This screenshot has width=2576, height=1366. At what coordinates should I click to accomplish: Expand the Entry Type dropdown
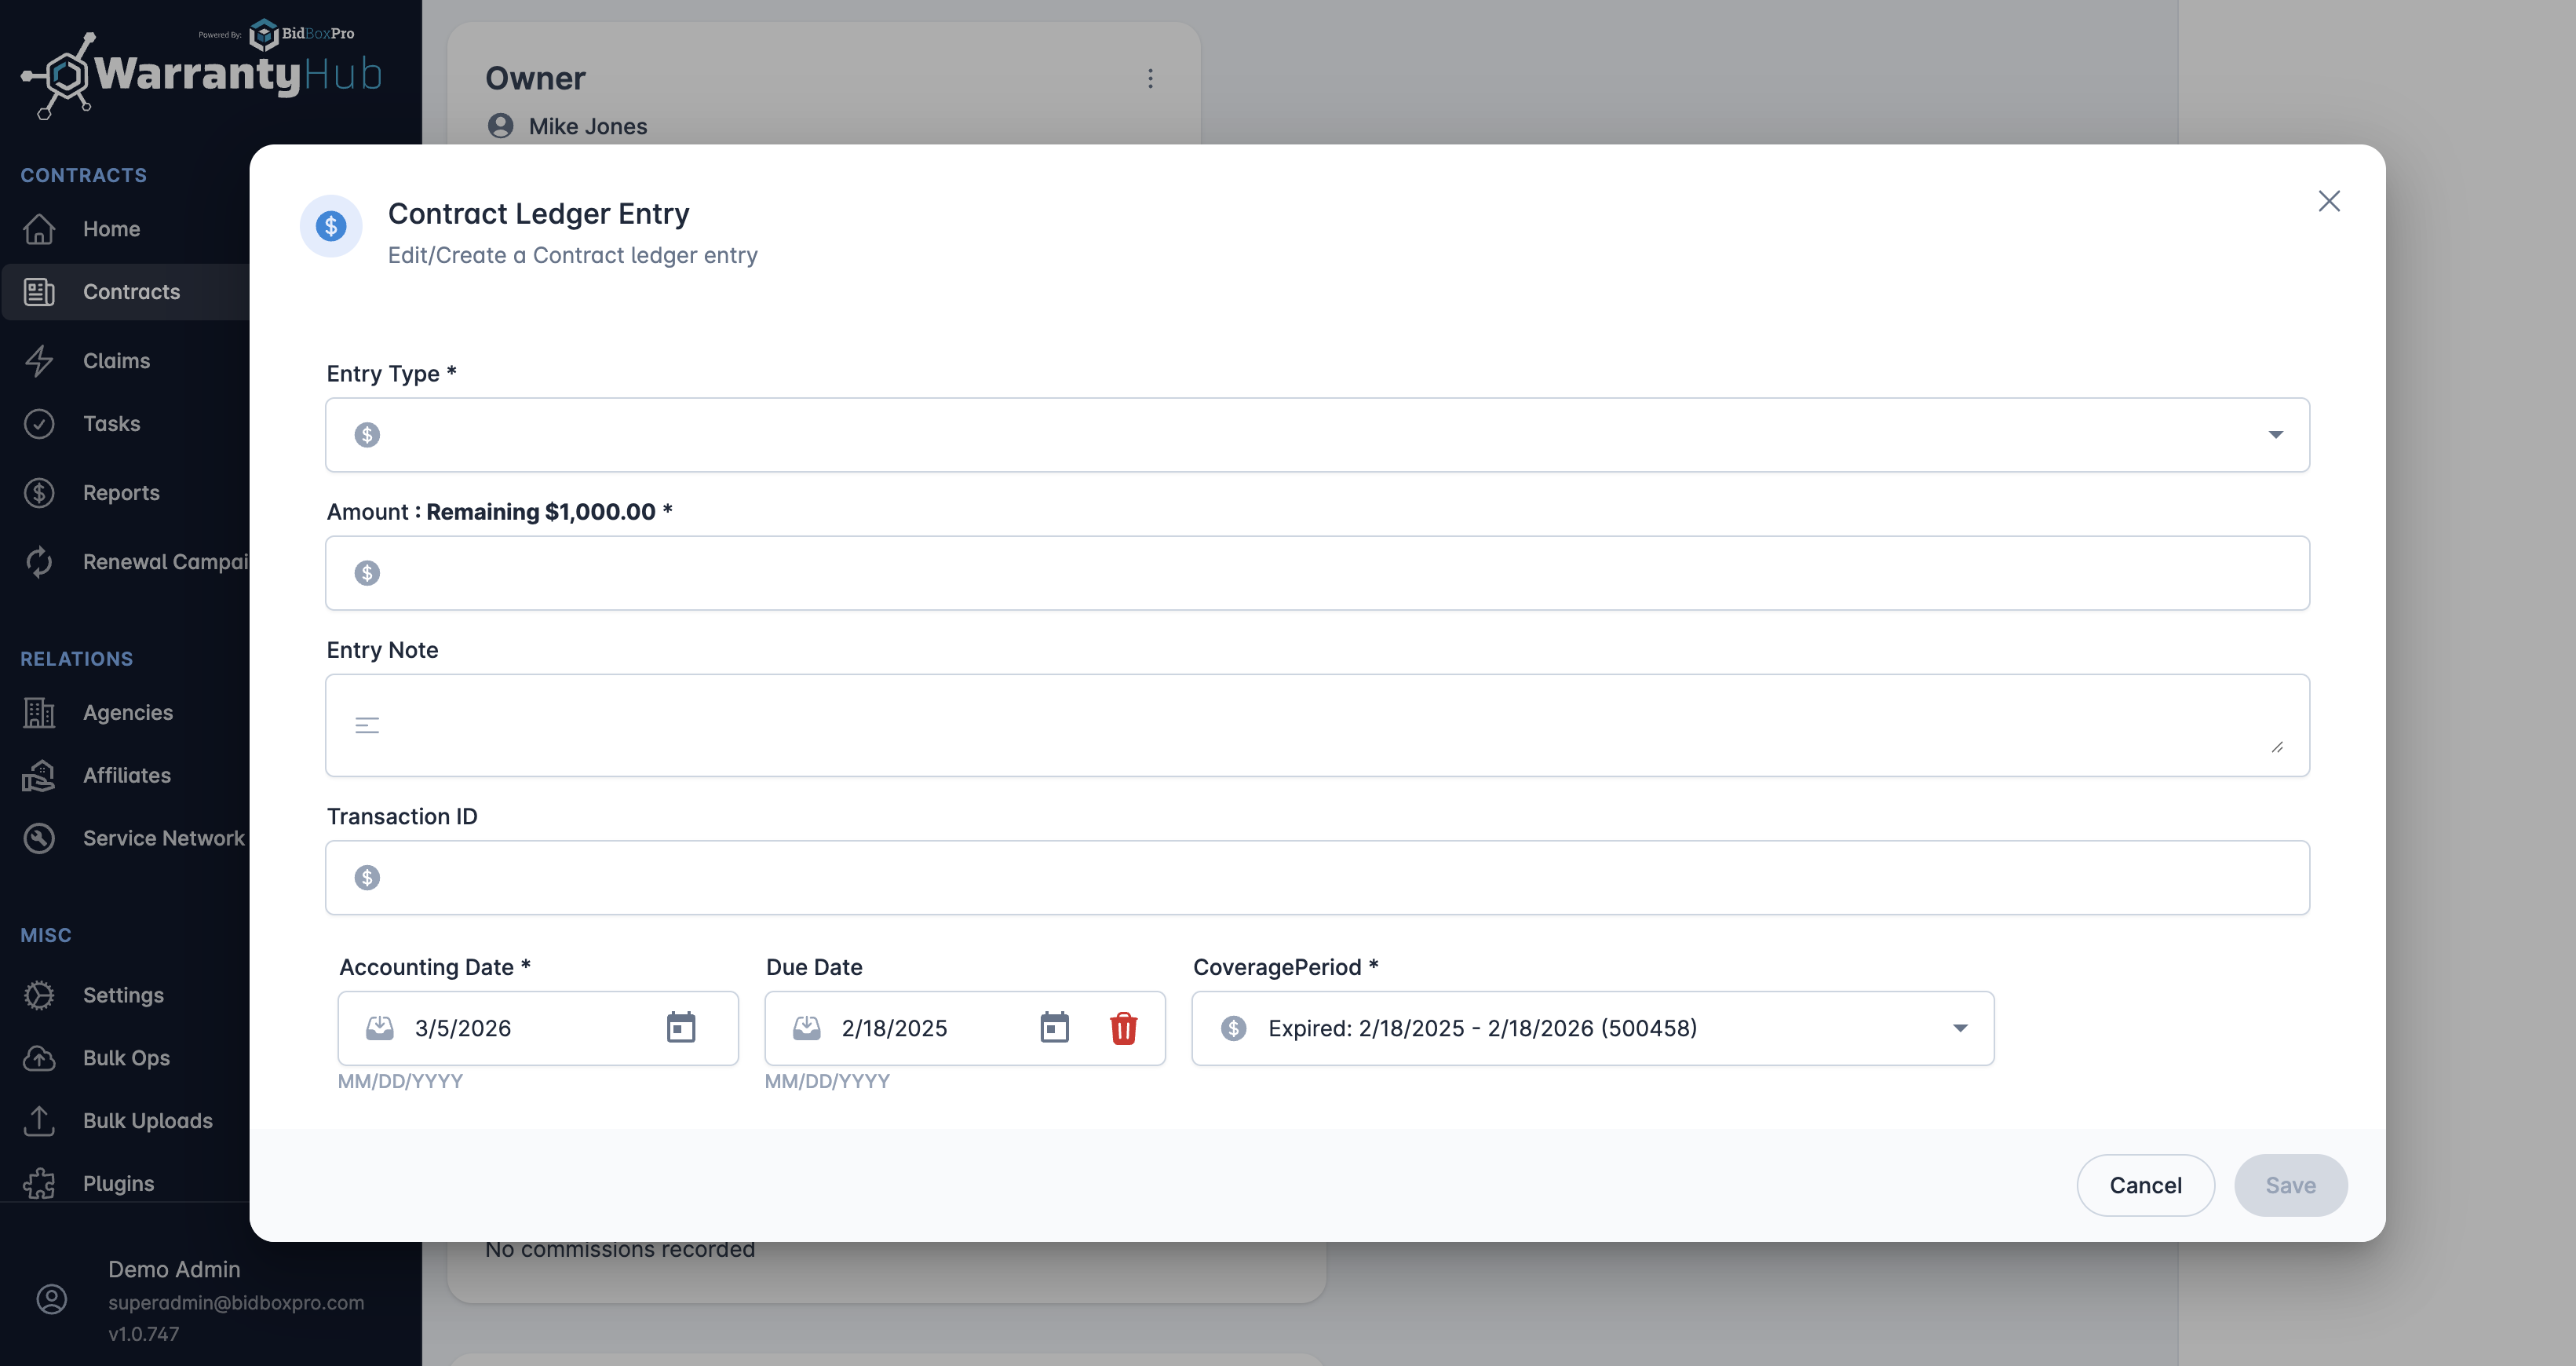2275,435
